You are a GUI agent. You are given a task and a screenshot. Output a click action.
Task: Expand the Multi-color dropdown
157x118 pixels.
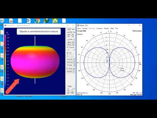point(71,62)
